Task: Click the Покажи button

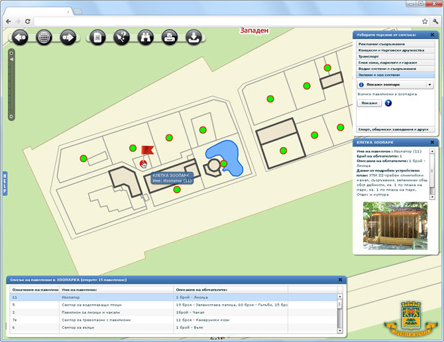Action: [x=369, y=103]
